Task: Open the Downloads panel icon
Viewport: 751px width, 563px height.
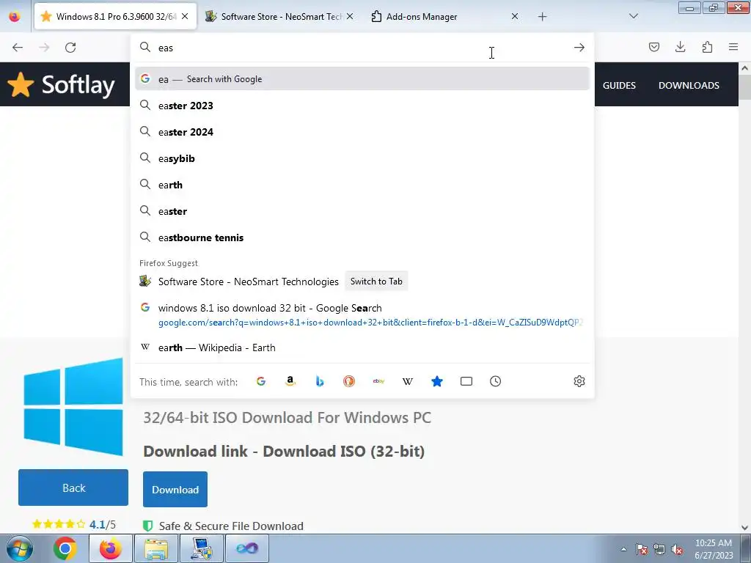Action: (x=680, y=47)
